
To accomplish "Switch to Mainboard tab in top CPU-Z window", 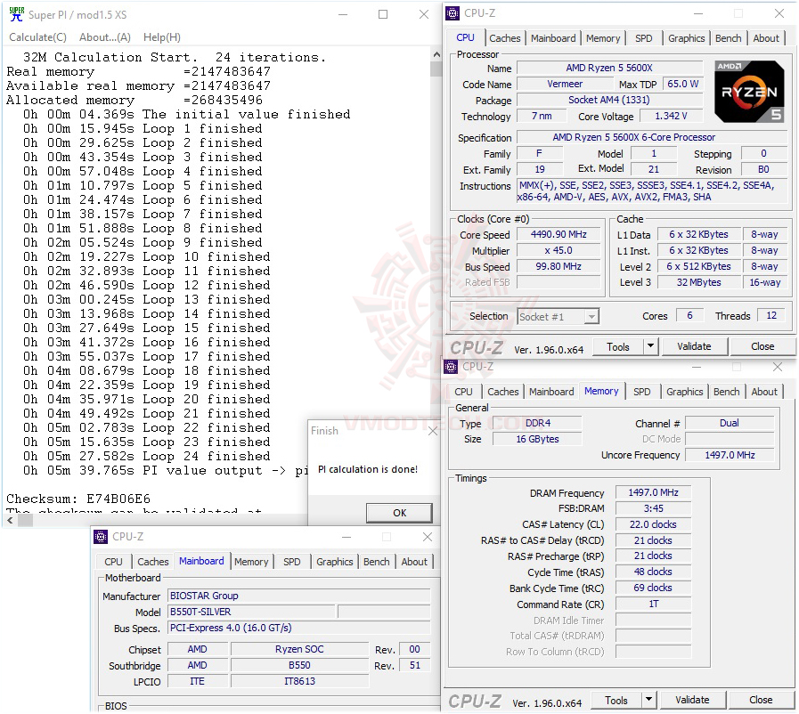I will pyautogui.click(x=553, y=38).
